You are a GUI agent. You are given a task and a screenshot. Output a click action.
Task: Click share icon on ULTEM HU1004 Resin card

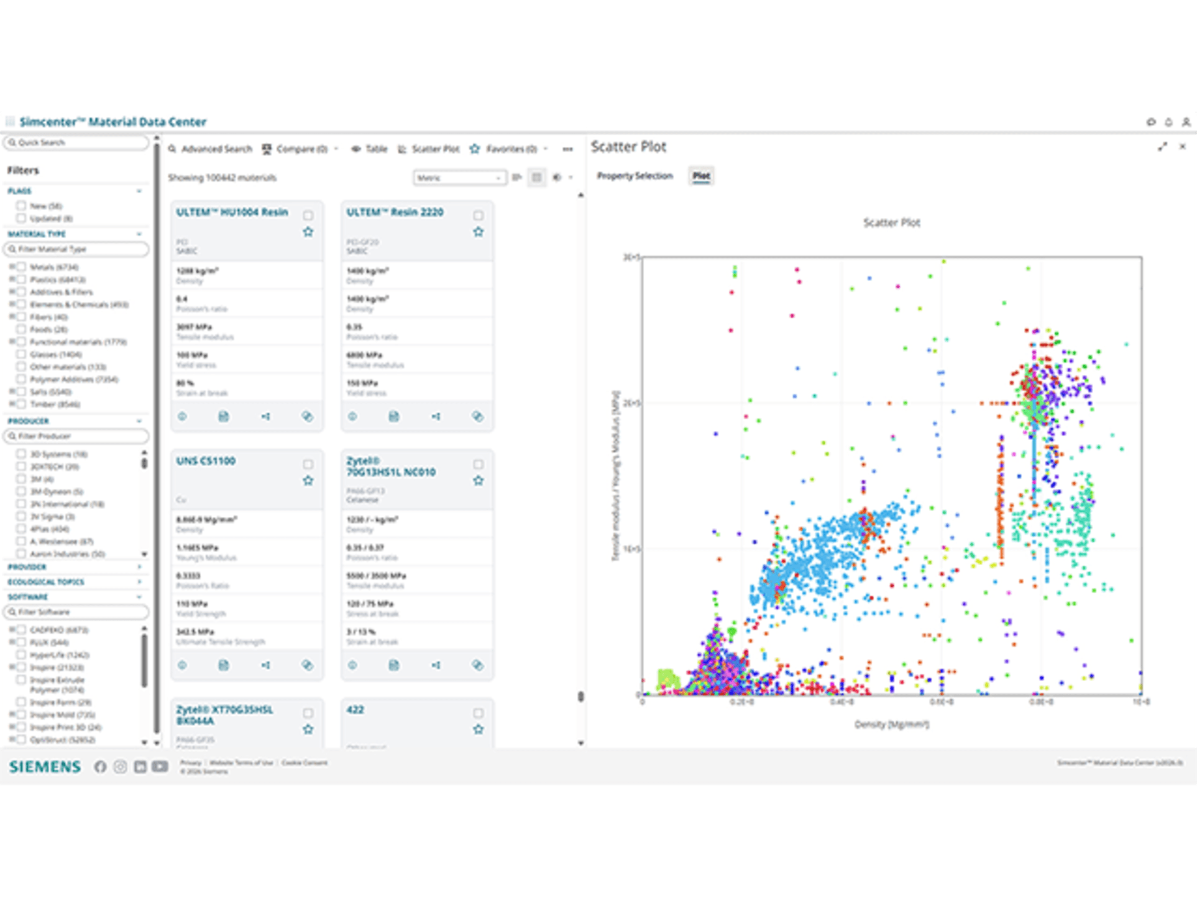pyautogui.click(x=266, y=416)
